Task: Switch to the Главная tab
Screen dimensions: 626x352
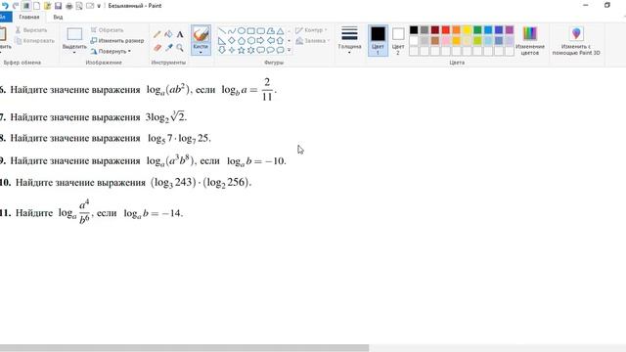Action: [29, 18]
